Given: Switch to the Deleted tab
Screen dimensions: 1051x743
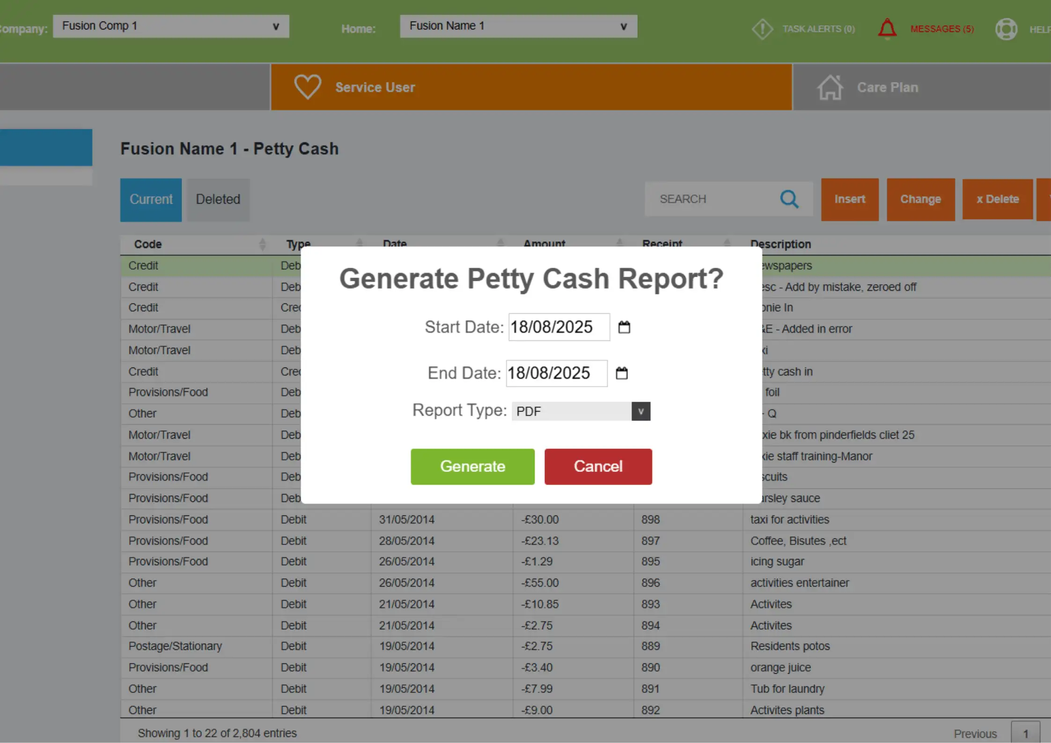Looking at the screenshot, I should tap(217, 199).
